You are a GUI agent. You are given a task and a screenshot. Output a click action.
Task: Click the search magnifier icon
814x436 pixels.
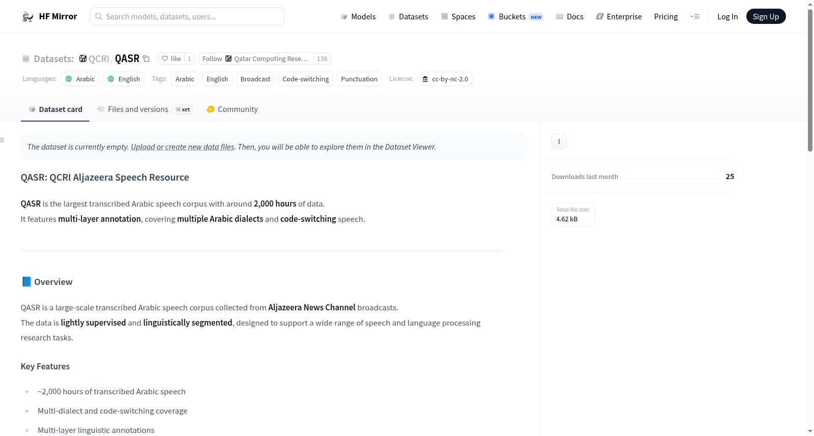coord(99,16)
